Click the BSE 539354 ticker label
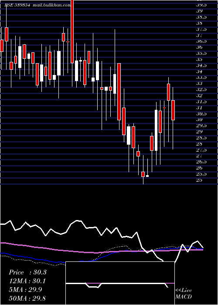The image size is (218, 305). click(17, 5)
